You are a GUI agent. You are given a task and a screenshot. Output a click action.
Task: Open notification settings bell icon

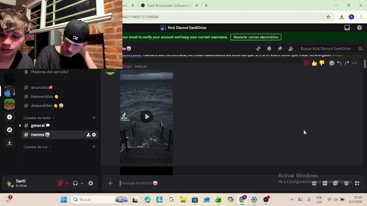click(x=269, y=49)
